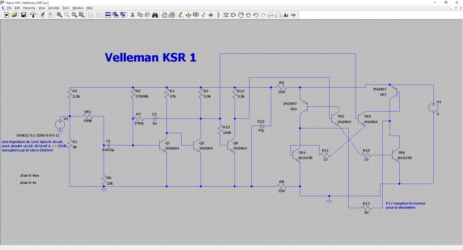Select the Text Aa tool
Viewport: 463px width, 250px height.
pos(286,15)
